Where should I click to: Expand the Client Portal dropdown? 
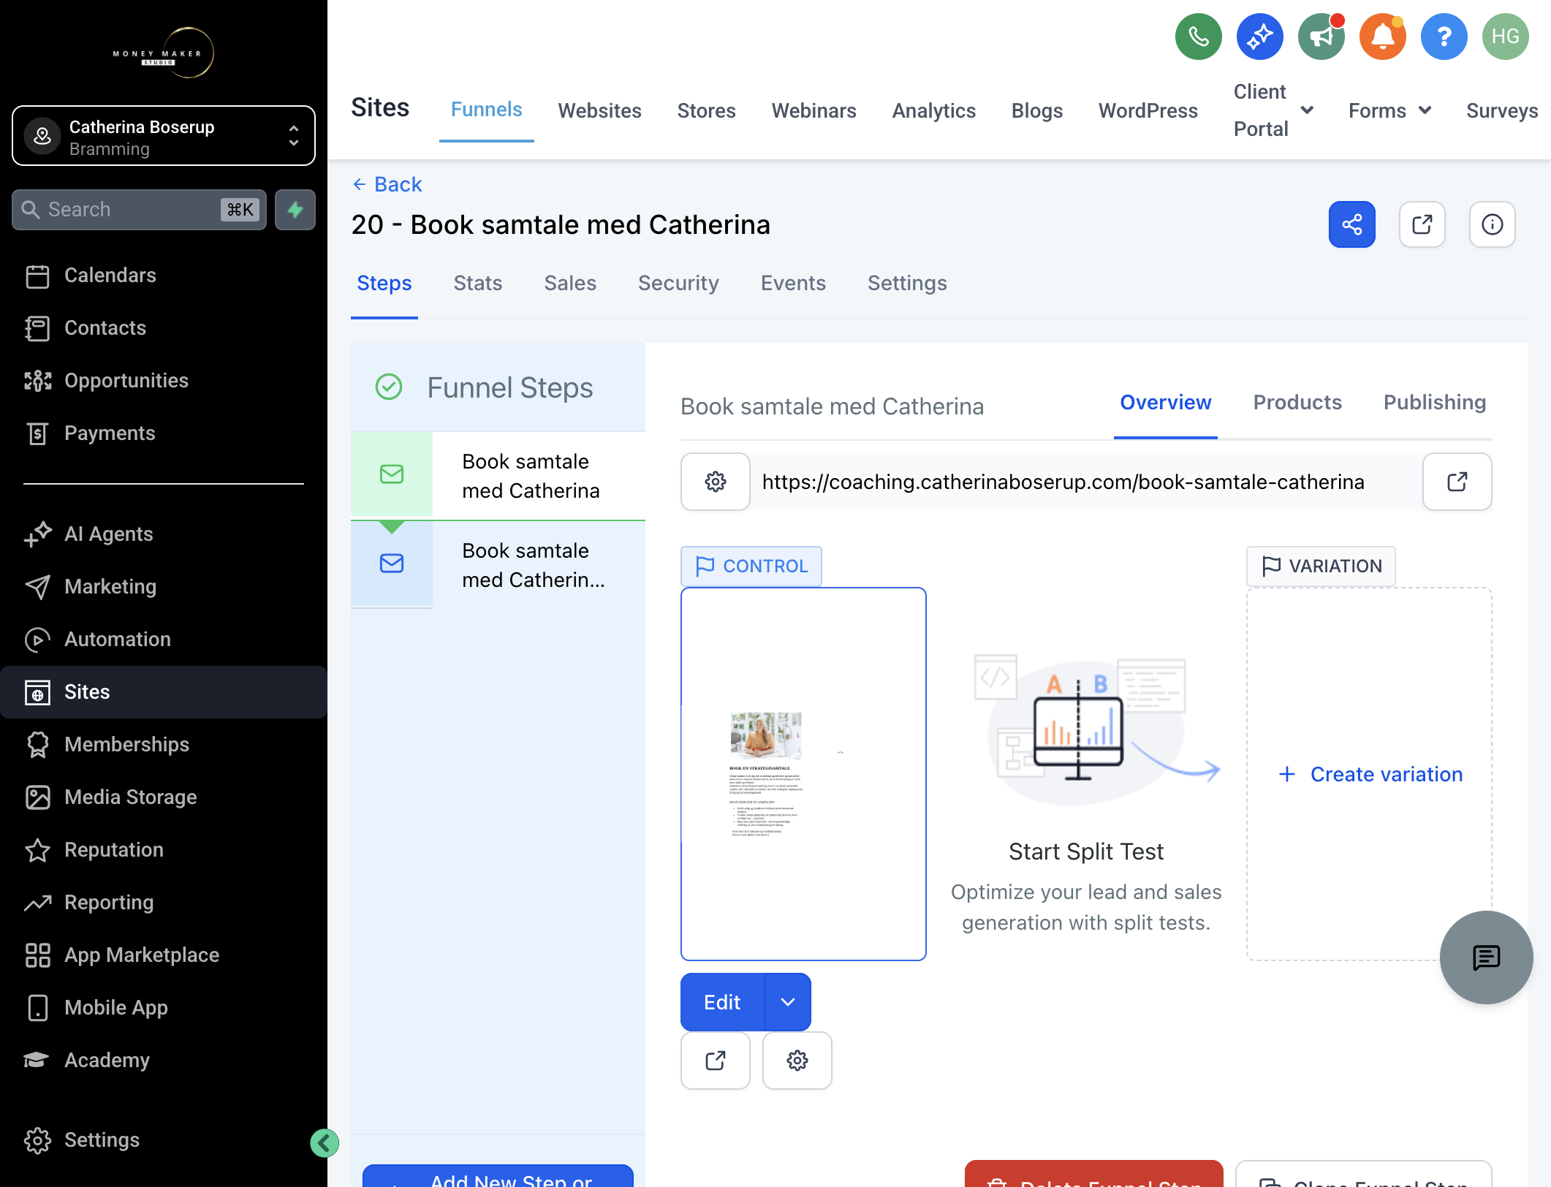pyautogui.click(x=1273, y=110)
